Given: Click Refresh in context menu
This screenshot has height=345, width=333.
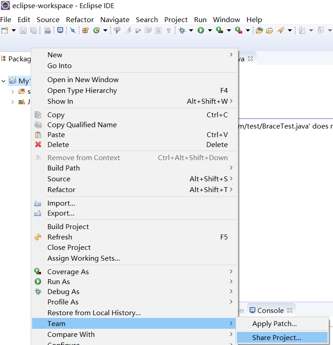Looking at the screenshot, I should click(135, 237).
